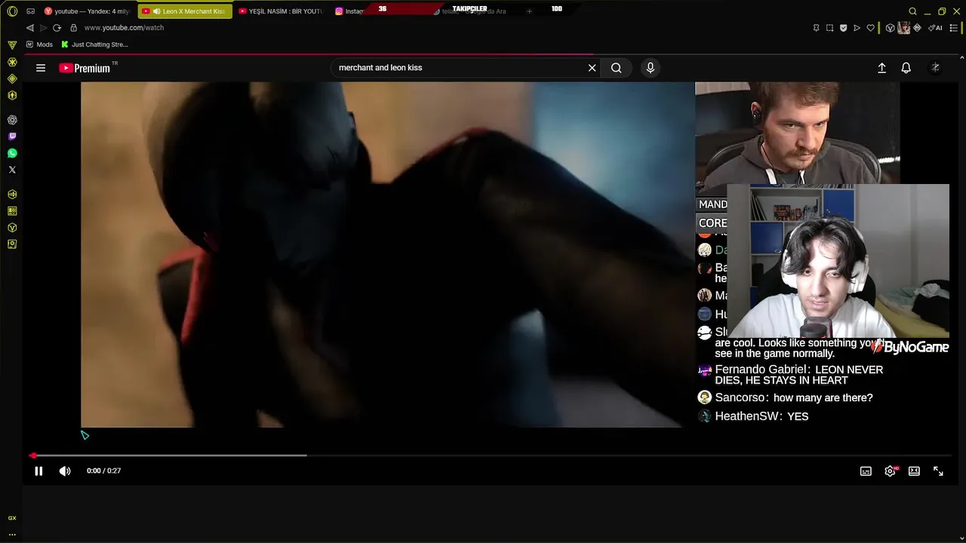Click the red playhead scrubber dot

(x=32, y=456)
